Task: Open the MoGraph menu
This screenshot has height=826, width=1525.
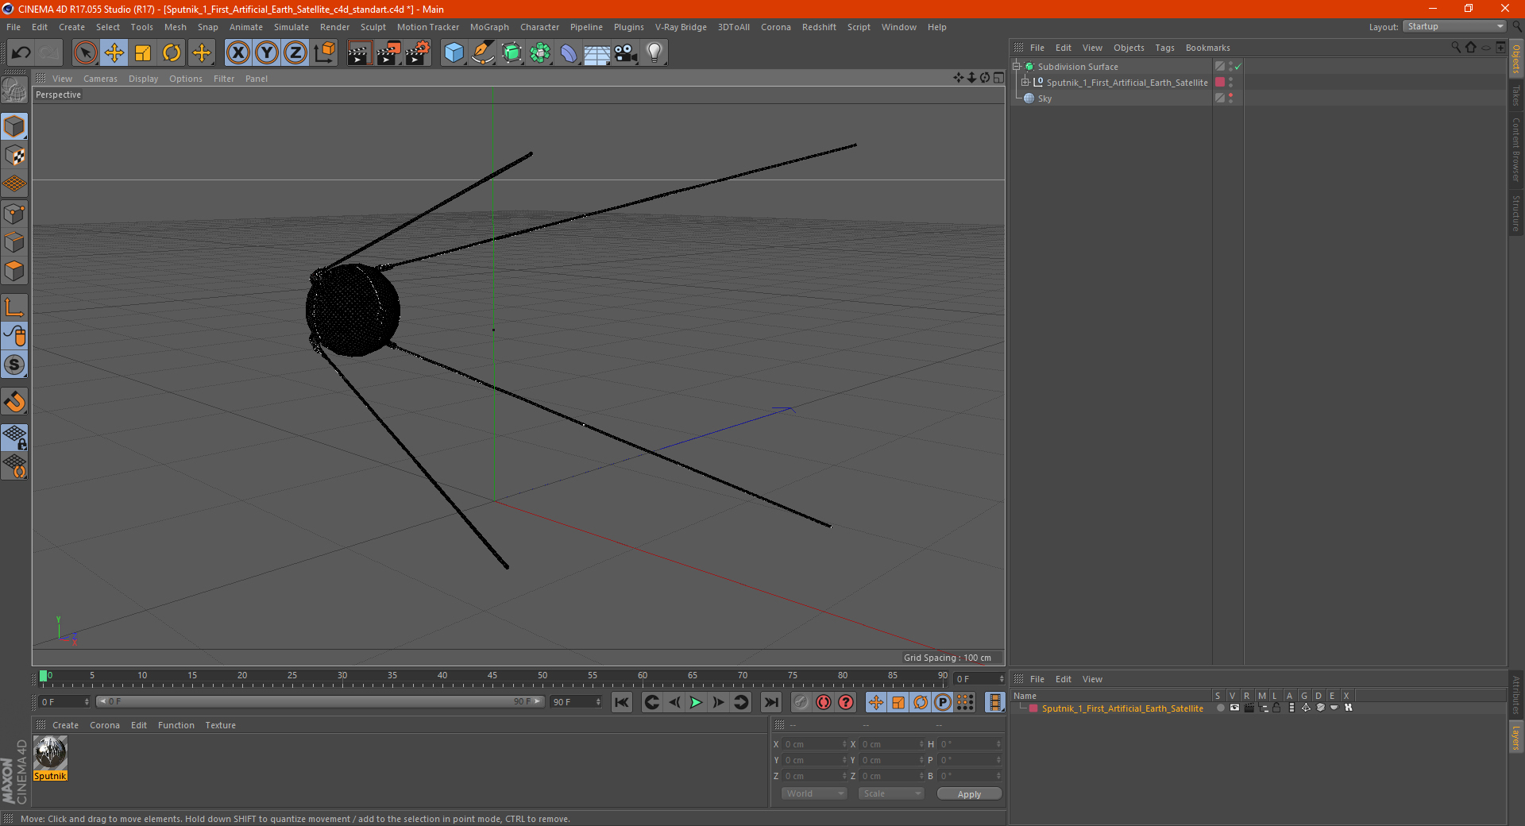Action: (489, 27)
